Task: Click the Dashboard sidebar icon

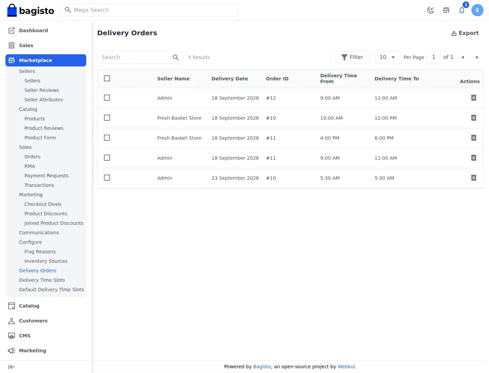Action: point(11,31)
